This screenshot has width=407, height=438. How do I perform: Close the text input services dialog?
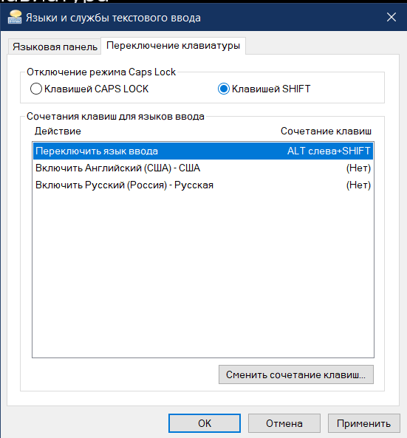[x=391, y=17]
